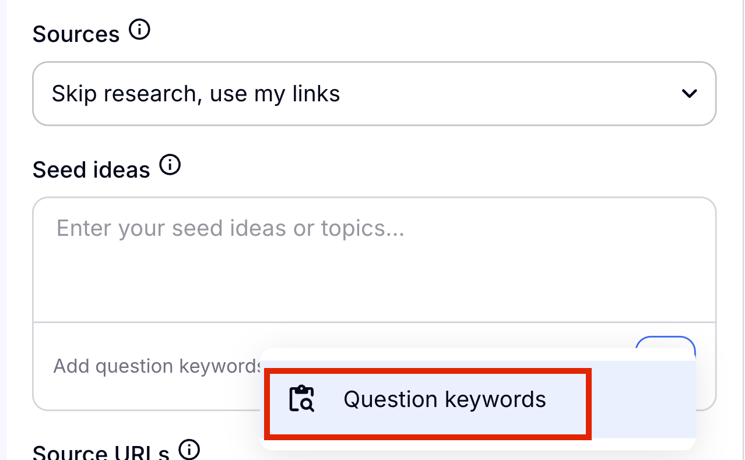Click the clipboard search icon for Question keywords
Viewport: 745px width, 460px height.
coord(302,399)
